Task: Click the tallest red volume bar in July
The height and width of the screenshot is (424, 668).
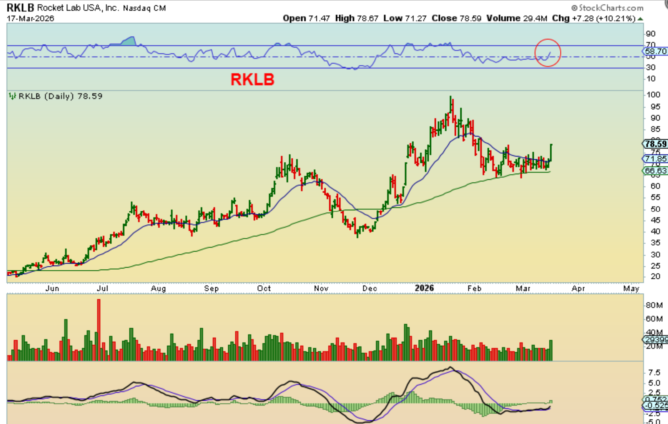Action: tap(99, 329)
